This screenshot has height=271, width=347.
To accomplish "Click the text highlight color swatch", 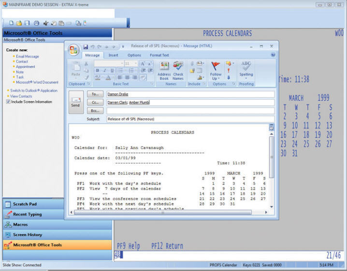I will tap(98, 77).
